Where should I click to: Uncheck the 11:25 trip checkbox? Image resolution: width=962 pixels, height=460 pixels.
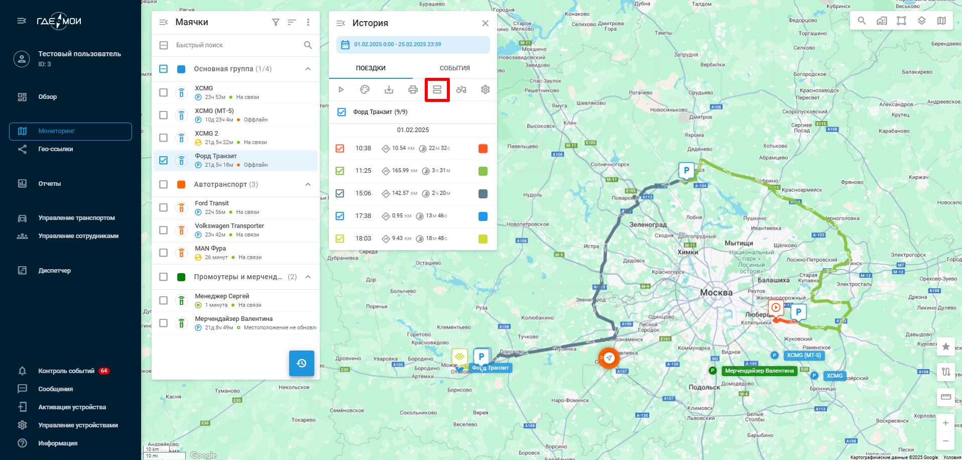tap(340, 171)
